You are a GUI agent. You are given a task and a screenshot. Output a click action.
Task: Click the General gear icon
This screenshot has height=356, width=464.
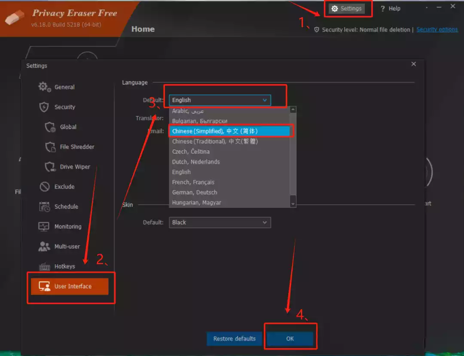44,87
